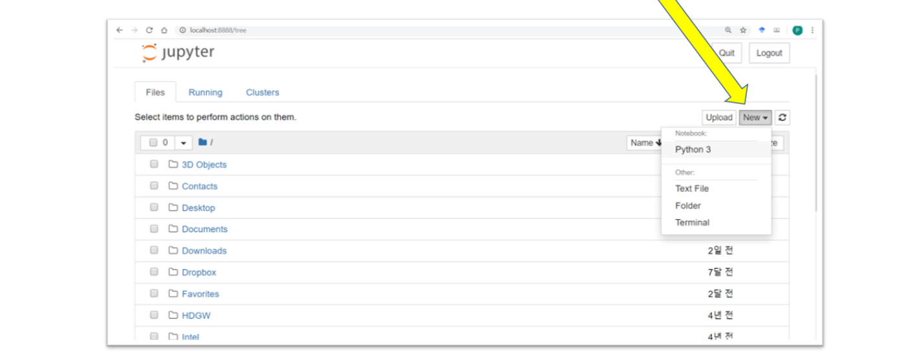Click the Upload button

click(719, 117)
